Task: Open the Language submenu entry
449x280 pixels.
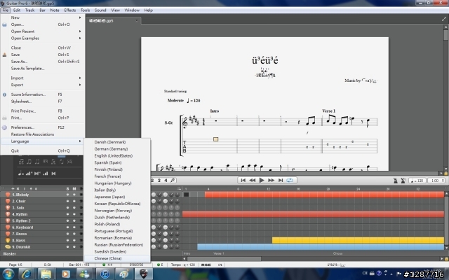Action: [42, 141]
